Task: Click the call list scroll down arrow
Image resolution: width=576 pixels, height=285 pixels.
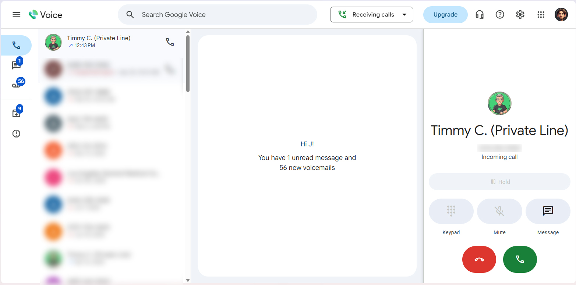Action: (x=188, y=281)
